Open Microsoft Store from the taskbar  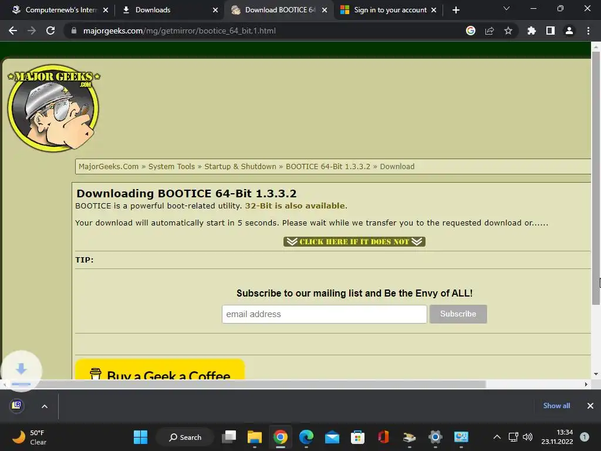point(357,437)
